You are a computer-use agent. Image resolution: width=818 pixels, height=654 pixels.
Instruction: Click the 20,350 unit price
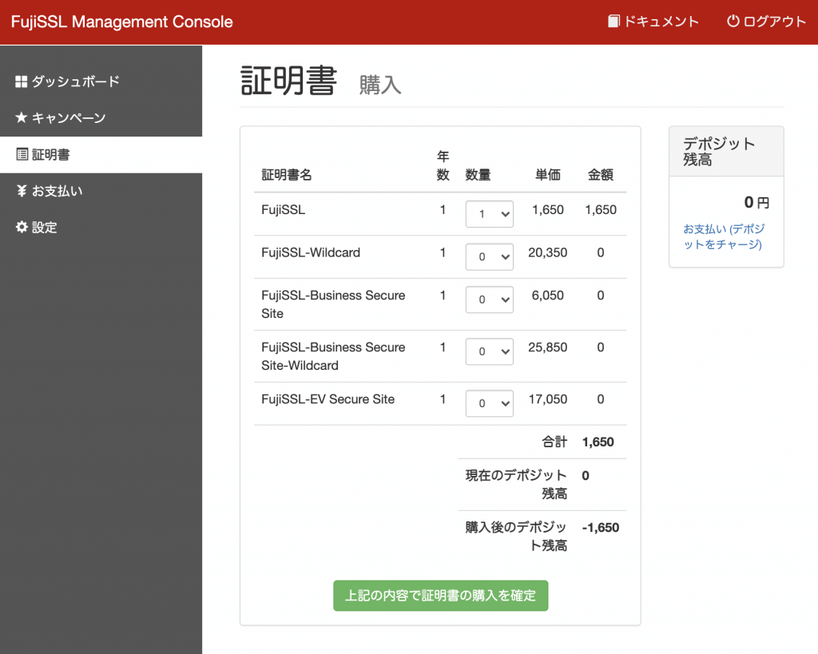(548, 252)
